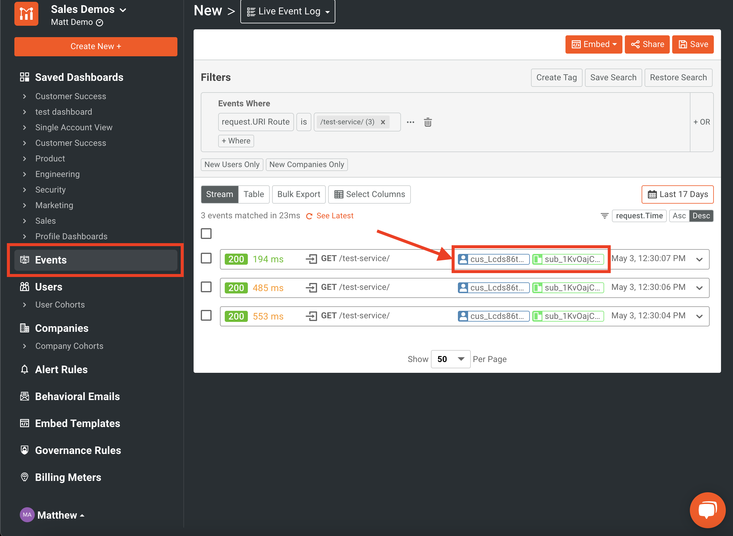Expand the 485 ms event row chevron
733x536 pixels.
pyautogui.click(x=699, y=288)
